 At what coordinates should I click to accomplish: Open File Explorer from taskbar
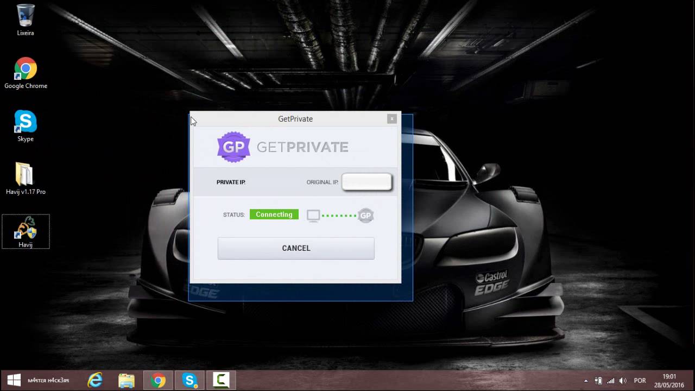pos(127,380)
